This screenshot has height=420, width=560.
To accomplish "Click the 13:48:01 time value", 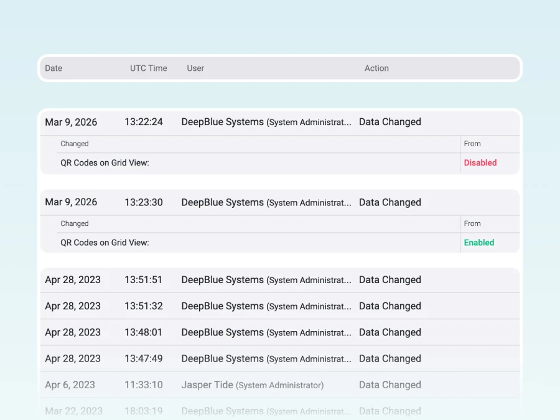I will tap(144, 332).
